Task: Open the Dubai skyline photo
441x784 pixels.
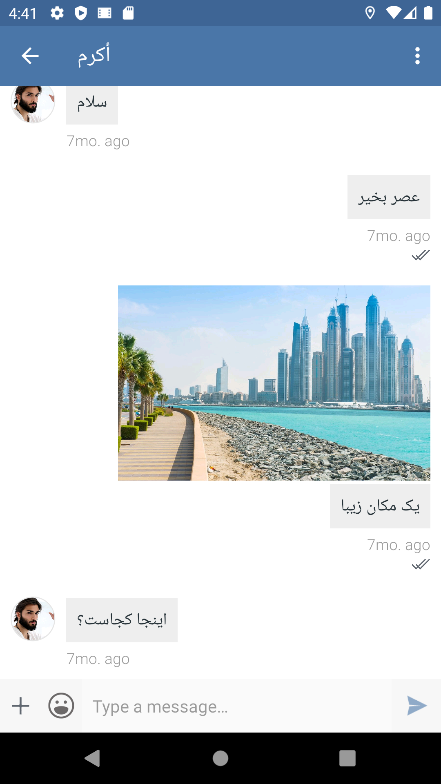Action: [274, 383]
